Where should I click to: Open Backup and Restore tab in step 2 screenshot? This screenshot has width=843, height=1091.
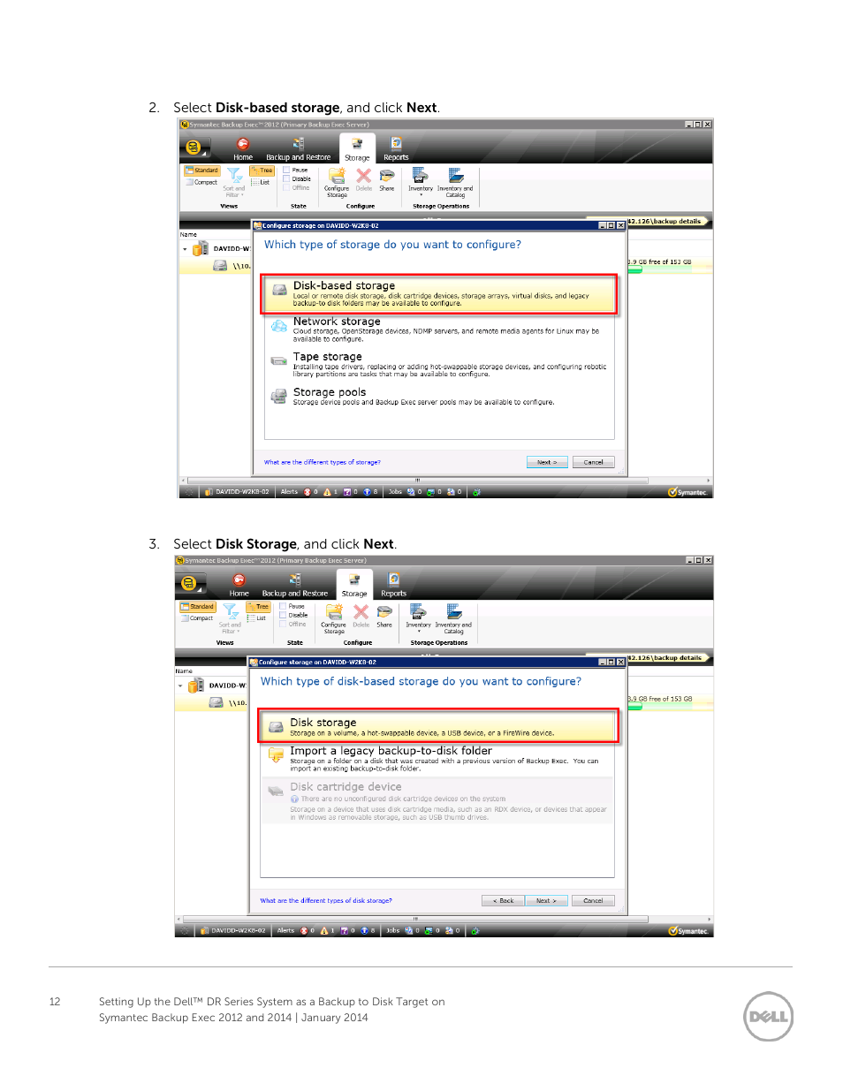pyautogui.click(x=298, y=149)
